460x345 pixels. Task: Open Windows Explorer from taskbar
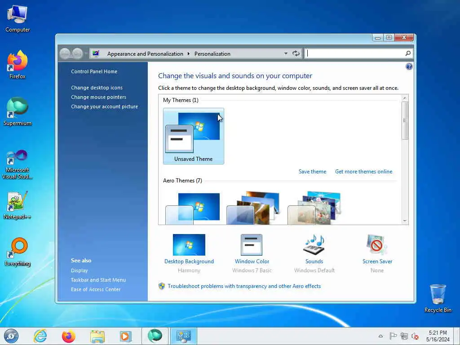click(97, 336)
